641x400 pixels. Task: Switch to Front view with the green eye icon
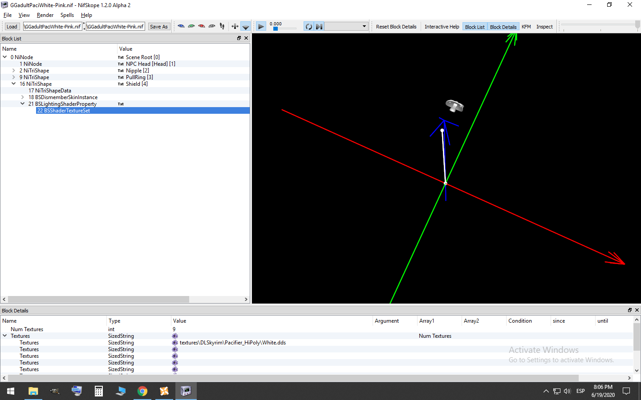[191, 26]
